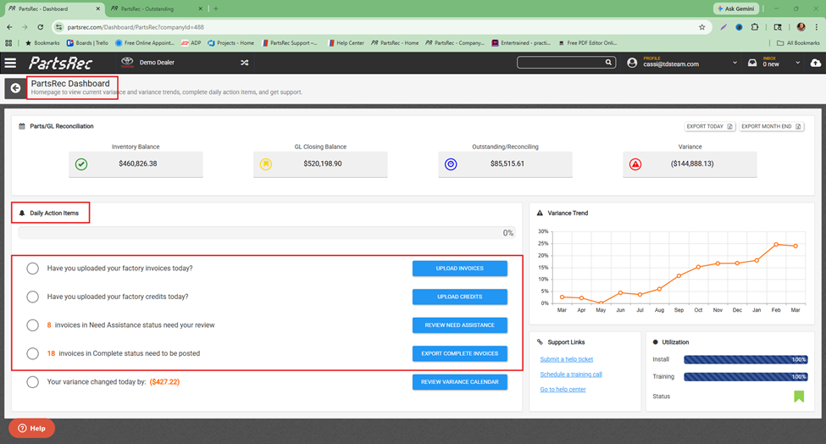Viewport: 826px width, 444px height.
Task: Click REVIEW VARIANCE CALENDAR button
Action: click(x=460, y=382)
